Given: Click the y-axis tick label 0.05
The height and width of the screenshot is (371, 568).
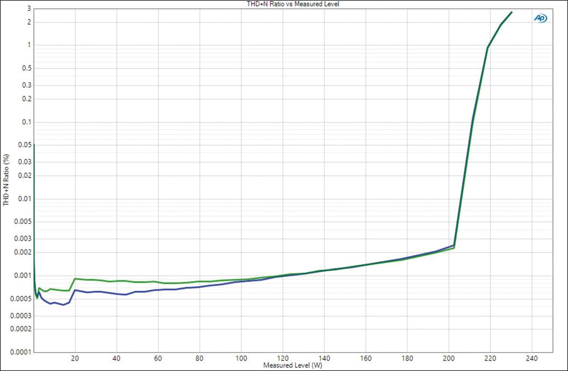Looking at the screenshot, I should (x=25, y=145).
